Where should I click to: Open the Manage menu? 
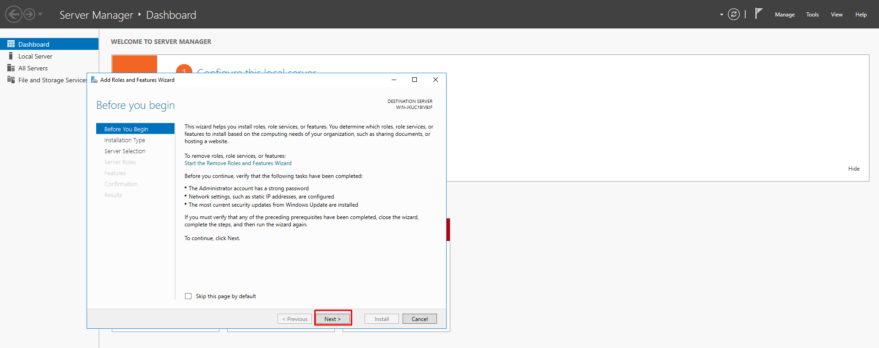pyautogui.click(x=785, y=15)
